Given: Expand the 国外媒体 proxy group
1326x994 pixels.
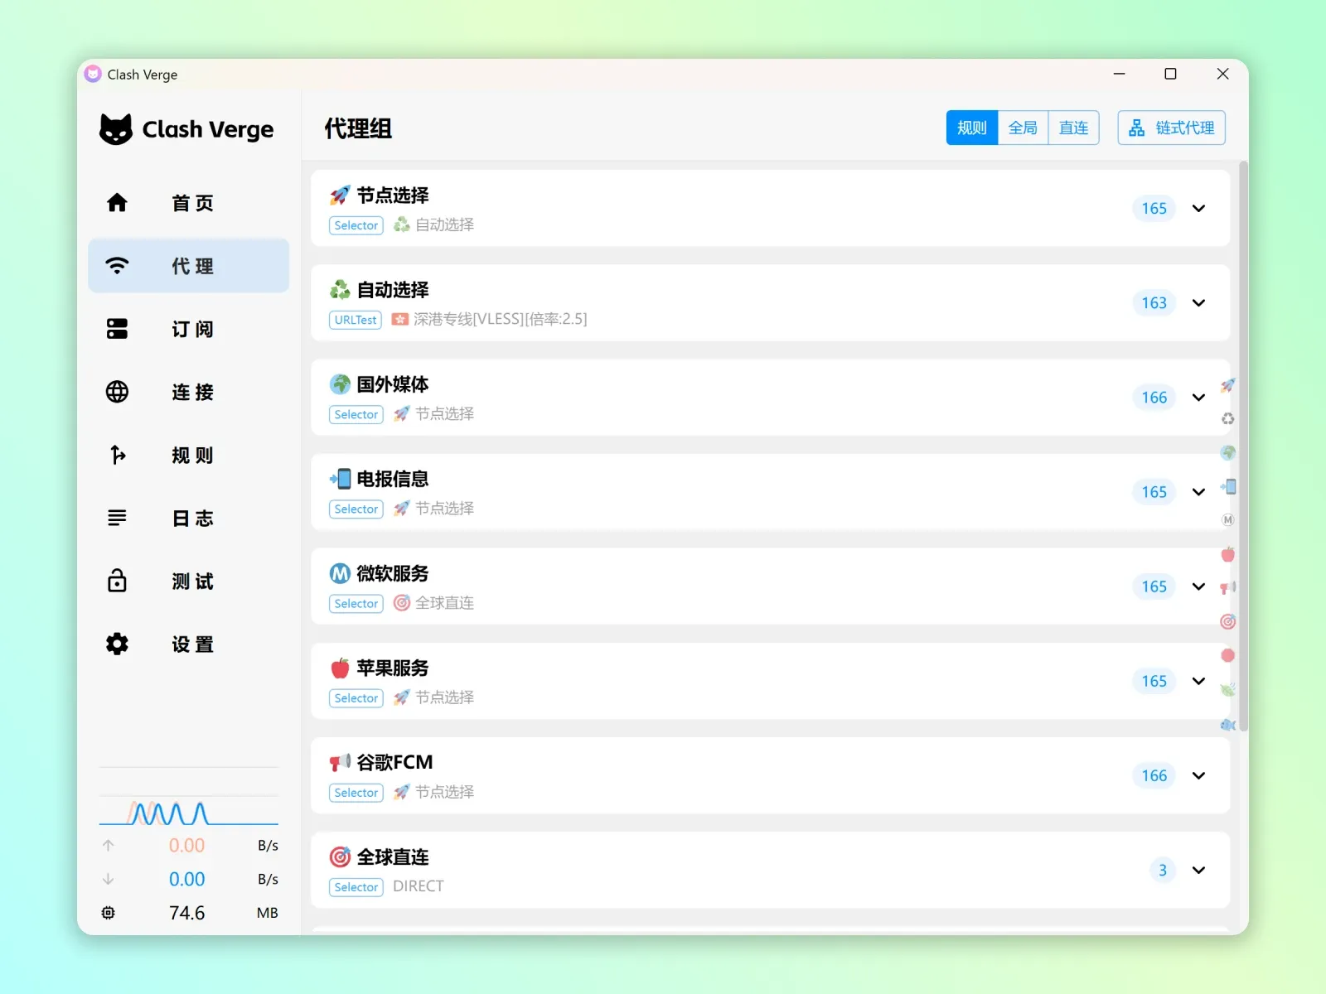Looking at the screenshot, I should click(x=1198, y=398).
